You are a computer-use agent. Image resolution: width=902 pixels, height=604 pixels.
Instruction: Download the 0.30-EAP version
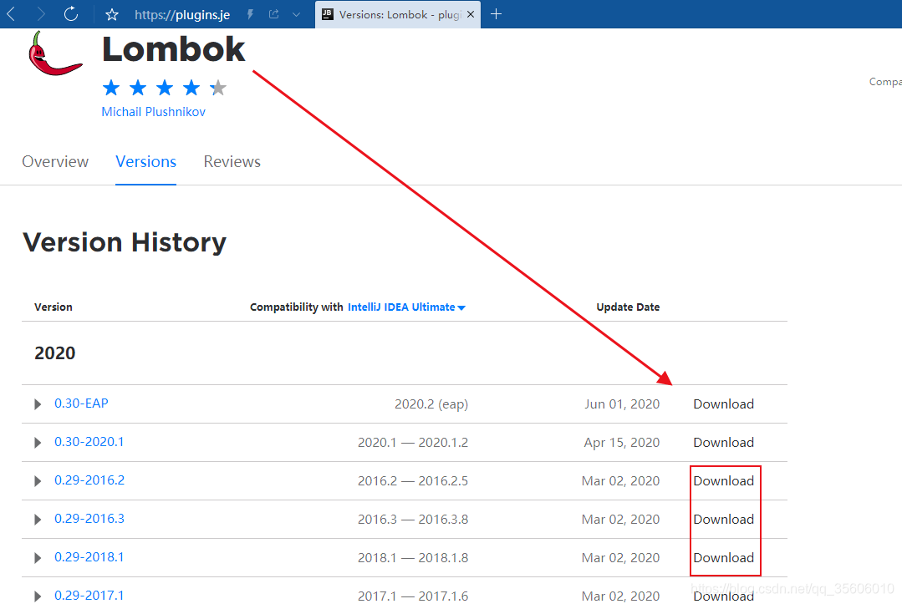tap(723, 404)
